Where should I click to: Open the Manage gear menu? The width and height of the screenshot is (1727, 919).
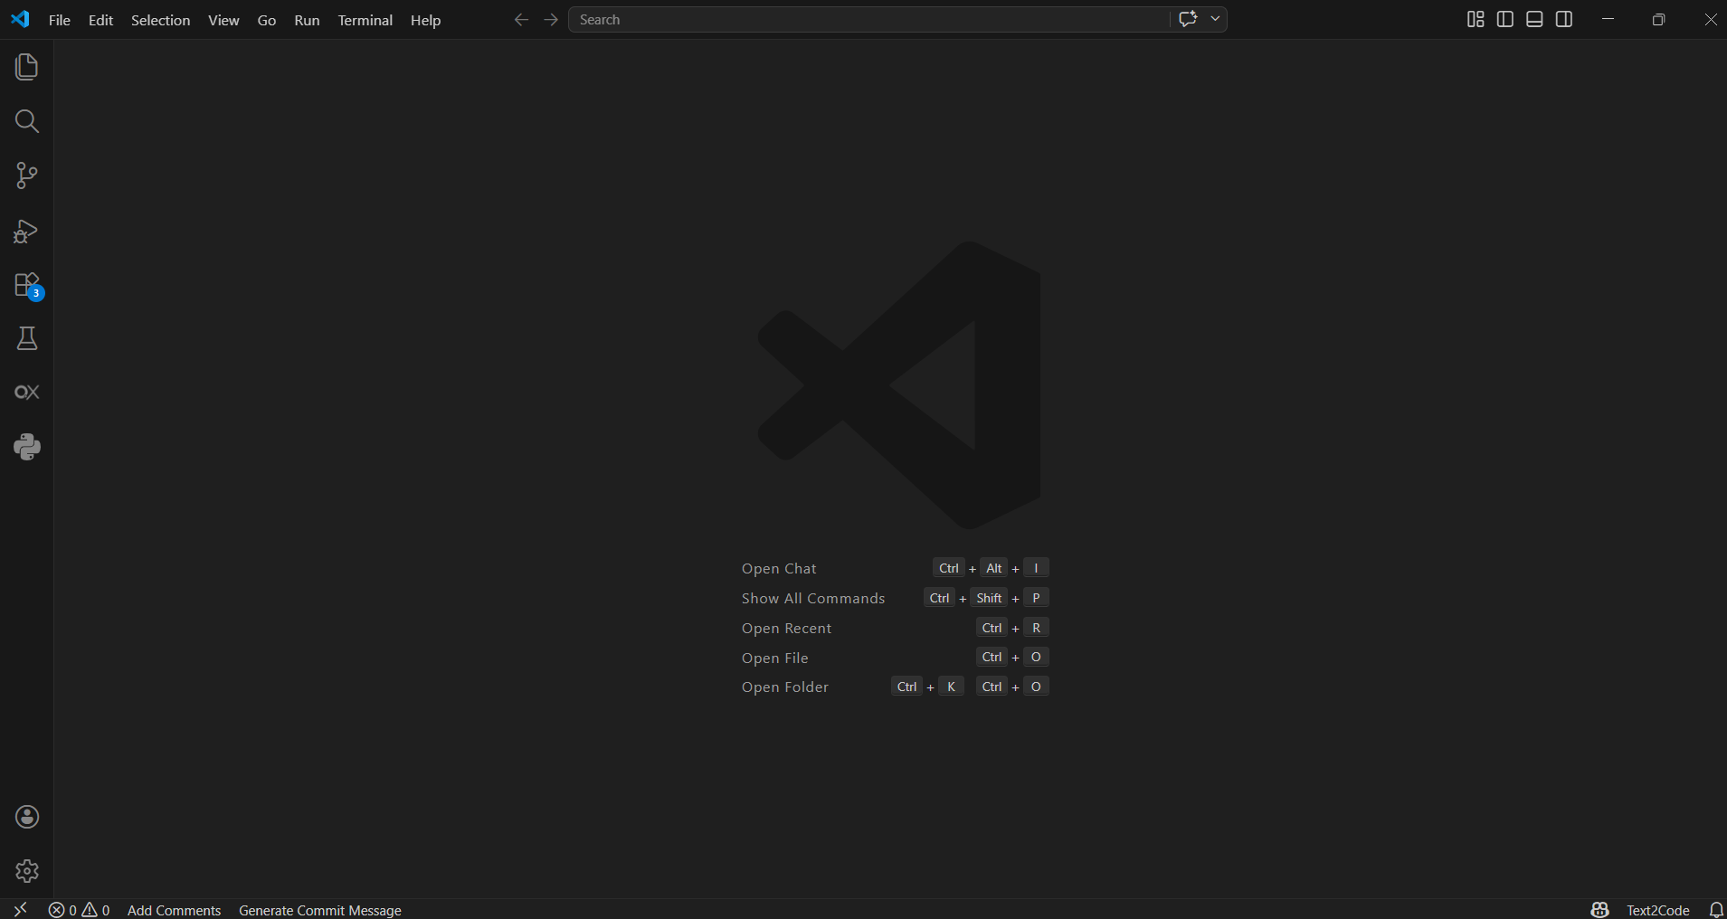(x=27, y=871)
